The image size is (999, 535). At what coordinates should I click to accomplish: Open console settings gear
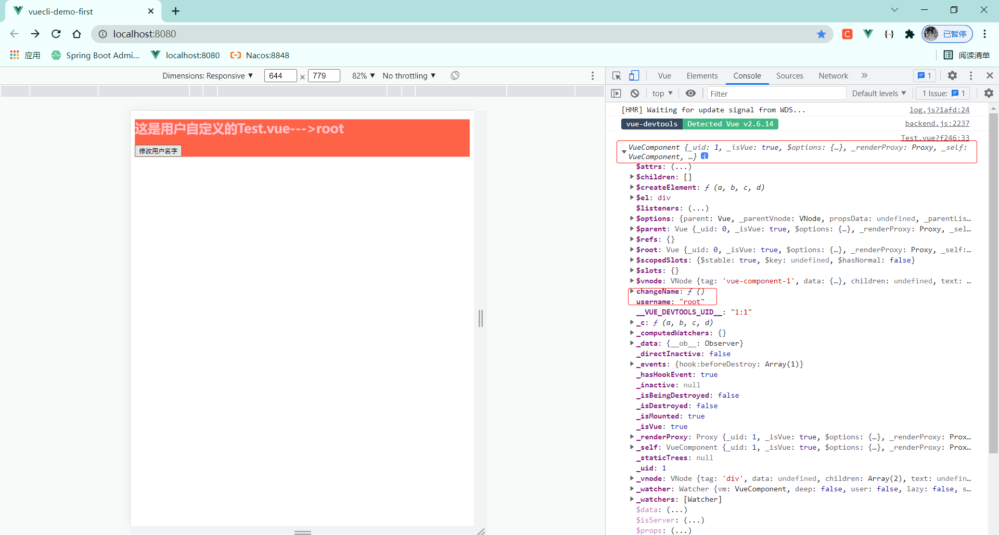click(x=989, y=93)
